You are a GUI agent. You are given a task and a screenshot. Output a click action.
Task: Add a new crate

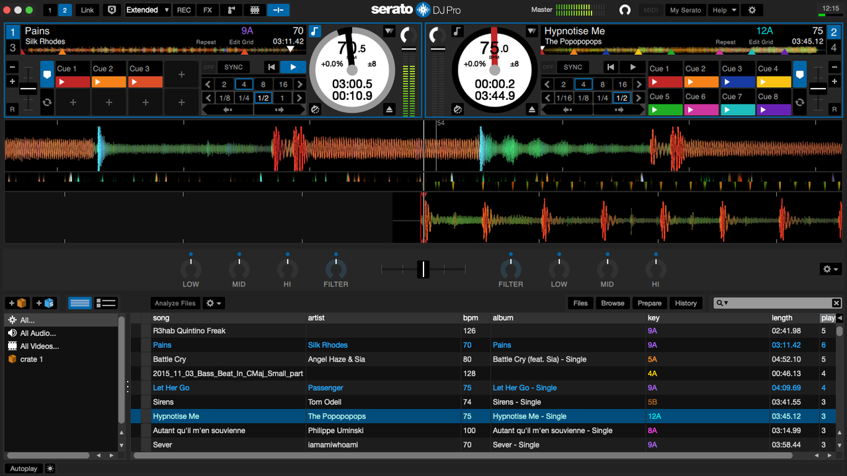[17, 303]
